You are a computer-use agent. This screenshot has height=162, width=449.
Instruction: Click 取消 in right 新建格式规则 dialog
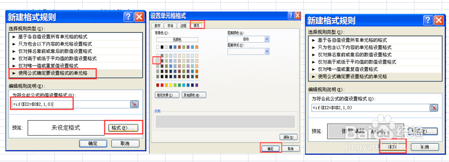425,147
